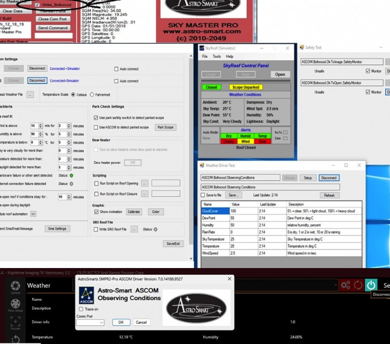390x344 pixels.
Task: Click the Weather Driver Test window title icon
Action: [202, 165]
